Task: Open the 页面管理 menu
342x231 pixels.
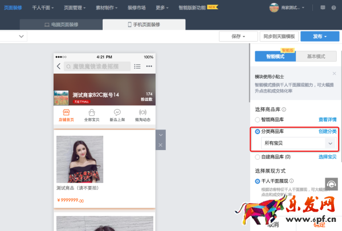Action: (x=75, y=8)
